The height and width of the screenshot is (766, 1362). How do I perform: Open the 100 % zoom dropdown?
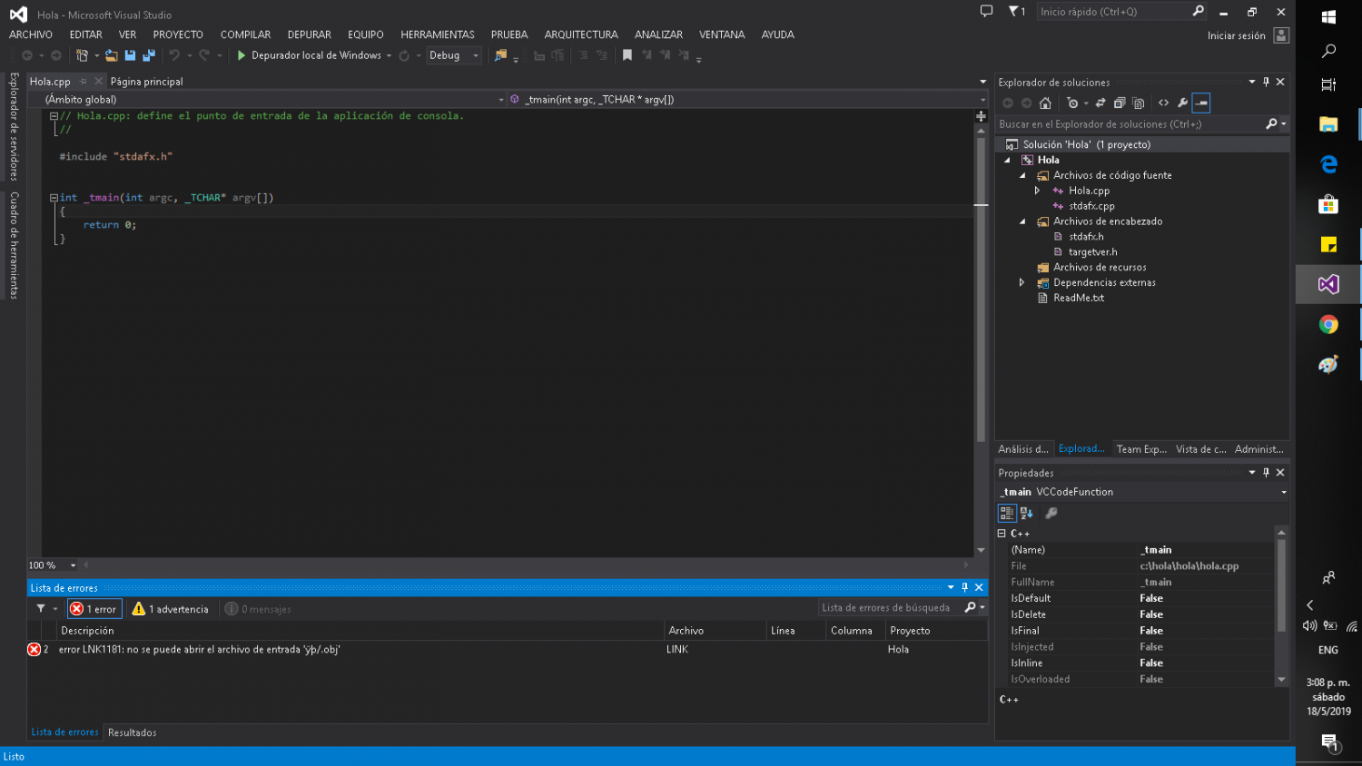pyautogui.click(x=74, y=565)
